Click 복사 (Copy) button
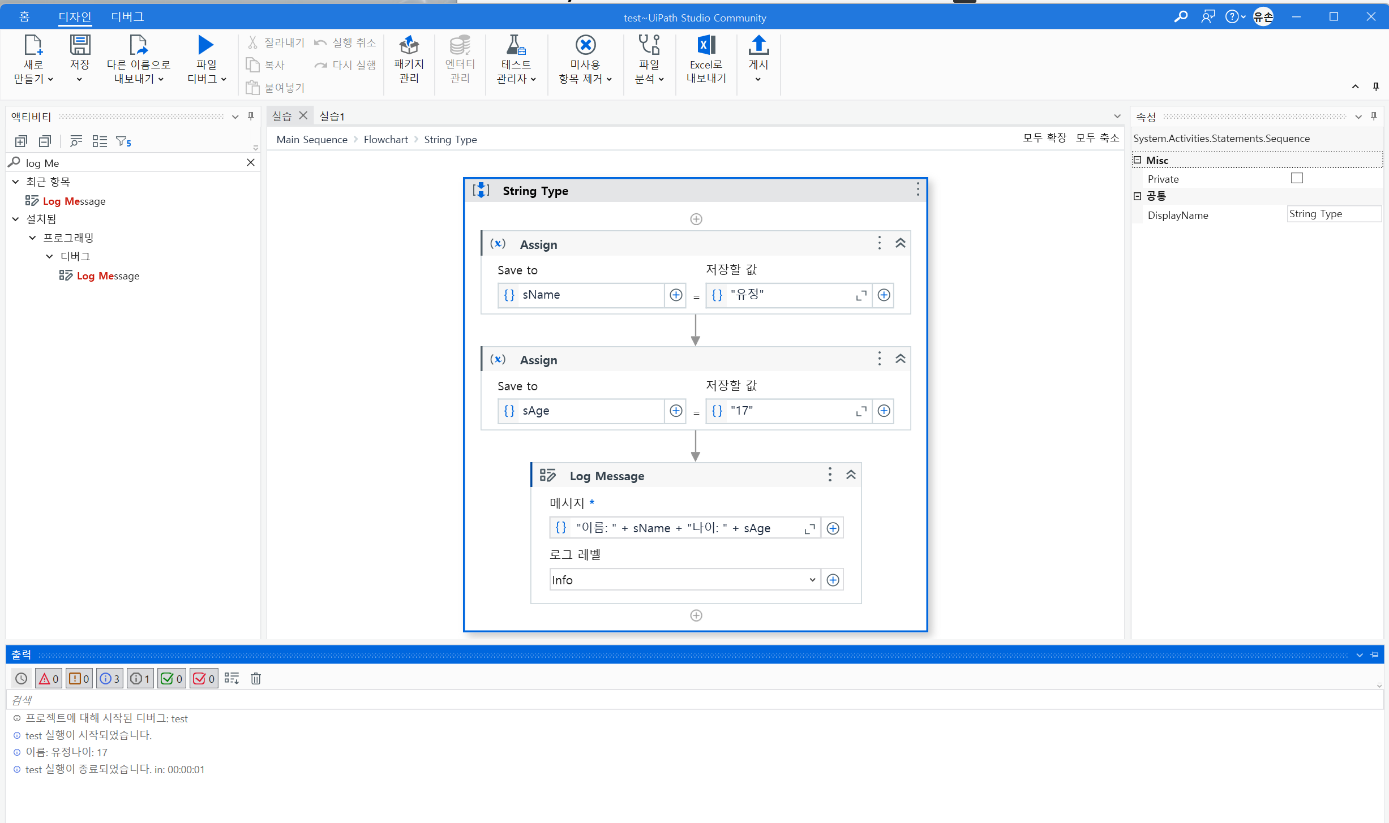 pyautogui.click(x=265, y=65)
